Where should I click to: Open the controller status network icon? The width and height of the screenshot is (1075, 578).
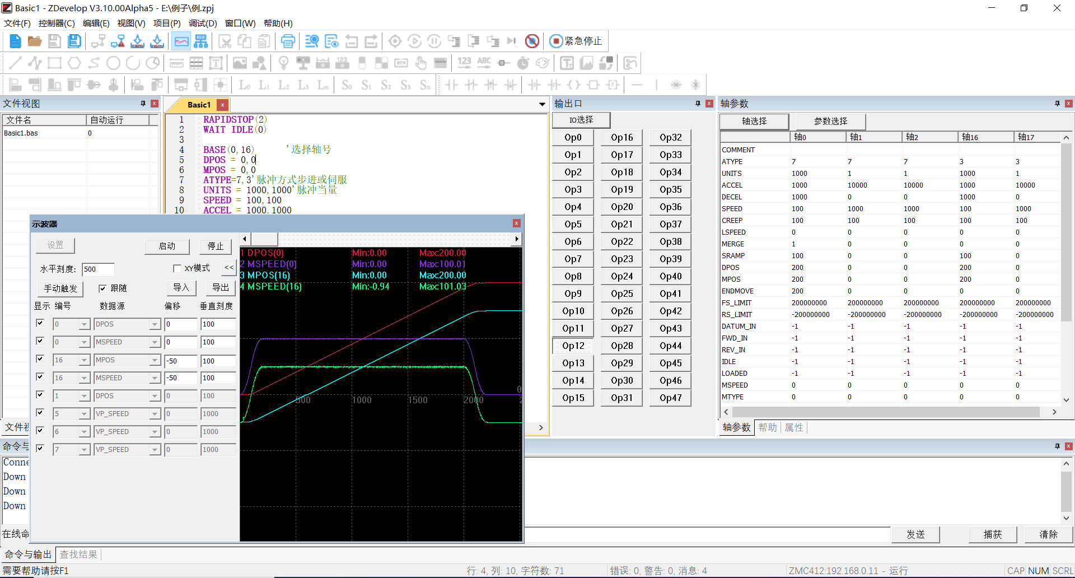point(200,41)
